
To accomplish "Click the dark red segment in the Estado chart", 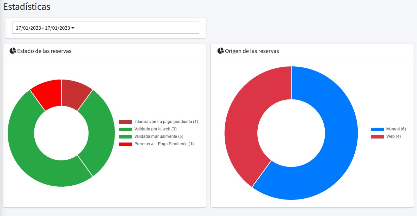I will 74,94.
